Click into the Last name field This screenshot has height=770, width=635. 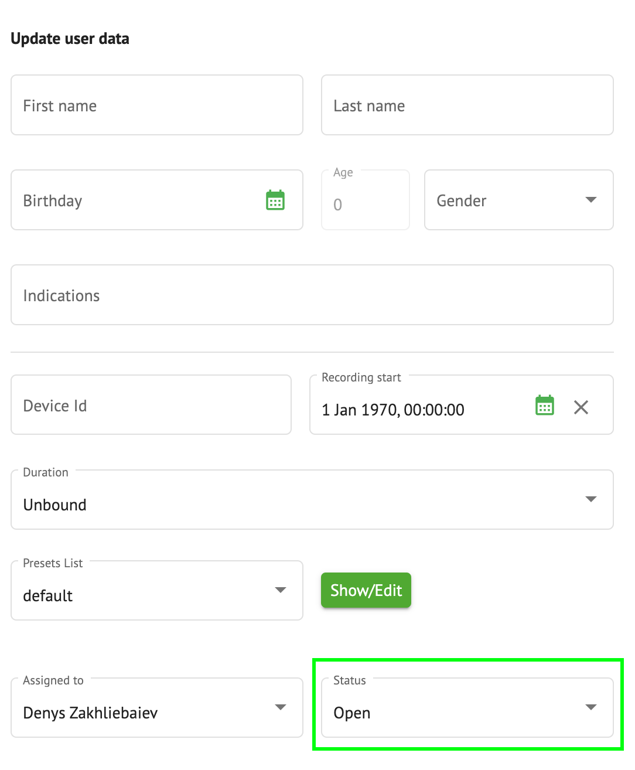[467, 105]
